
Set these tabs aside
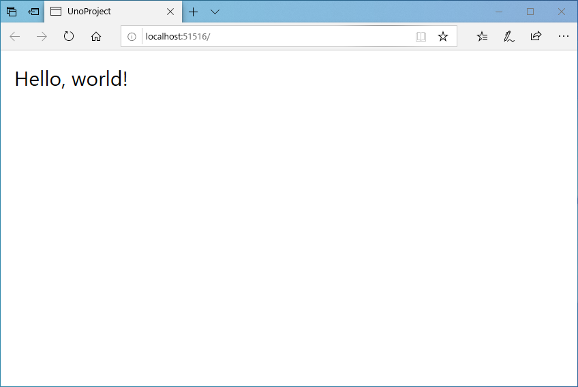pyautogui.click(x=33, y=12)
